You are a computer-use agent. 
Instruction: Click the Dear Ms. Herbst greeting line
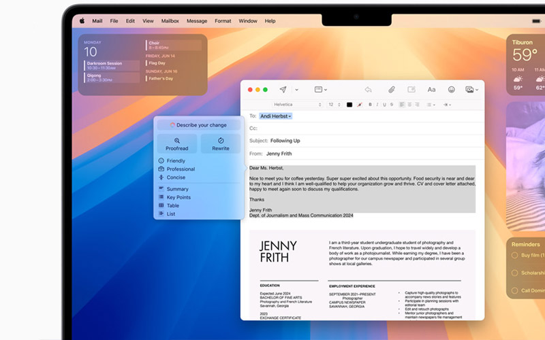coord(266,168)
